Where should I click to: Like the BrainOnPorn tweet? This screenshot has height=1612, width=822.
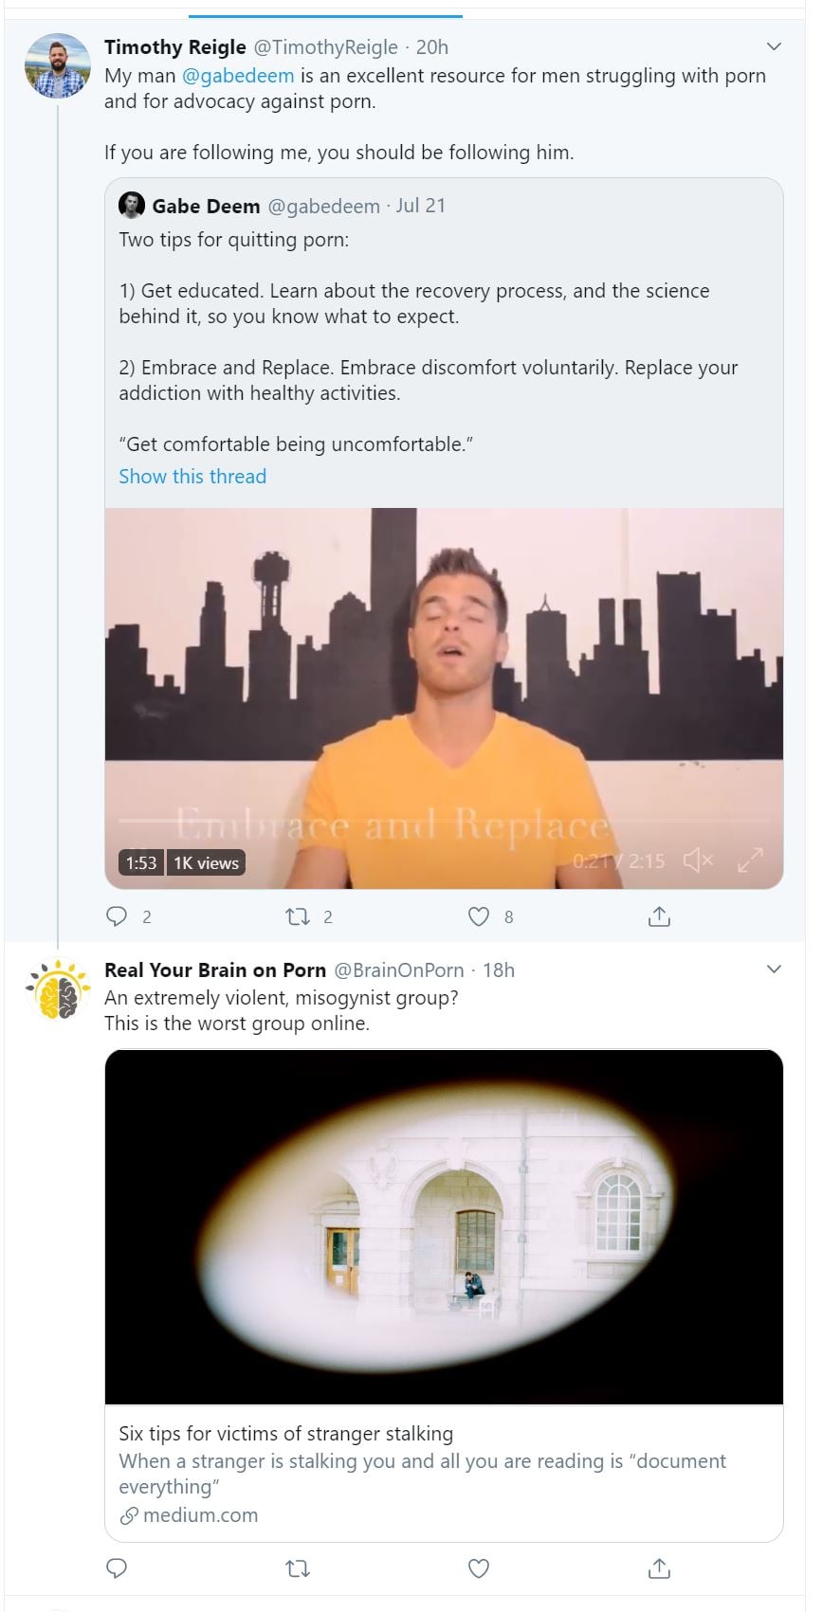click(x=479, y=1568)
